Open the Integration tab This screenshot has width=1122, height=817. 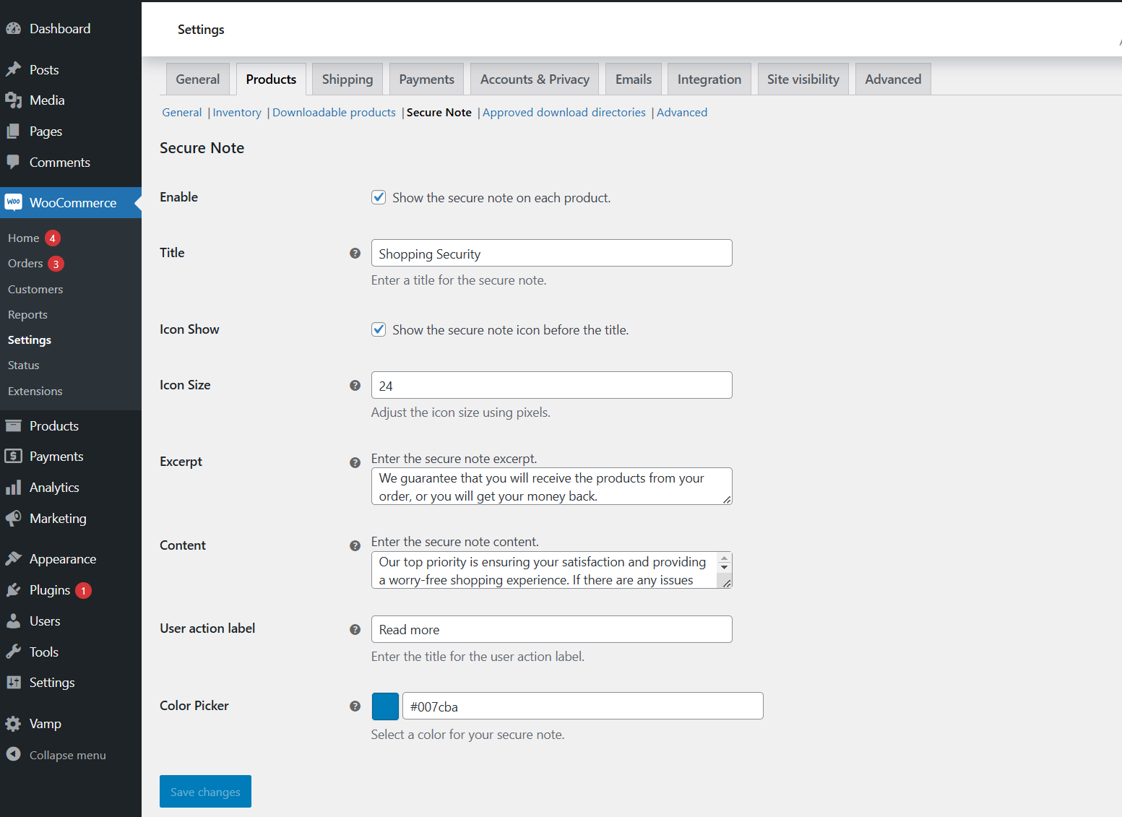point(709,79)
